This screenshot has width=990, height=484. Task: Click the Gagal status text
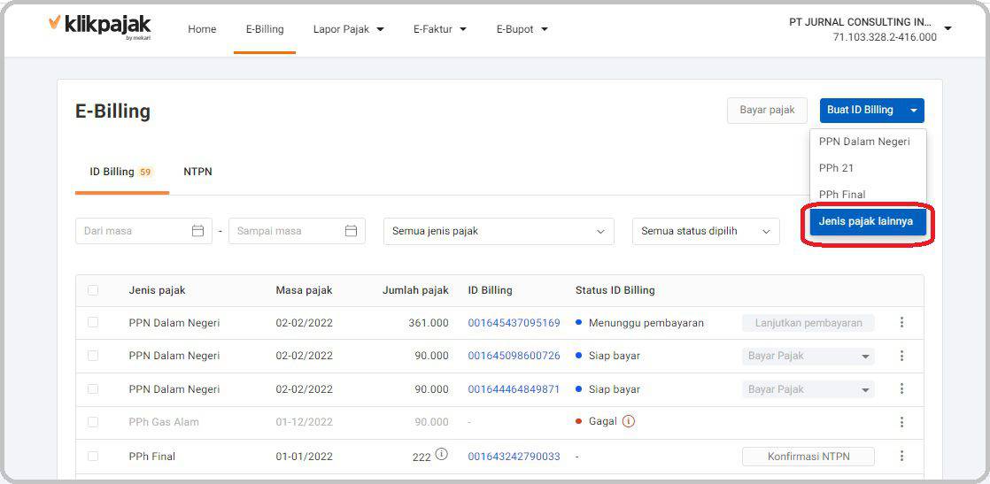pyautogui.click(x=602, y=421)
